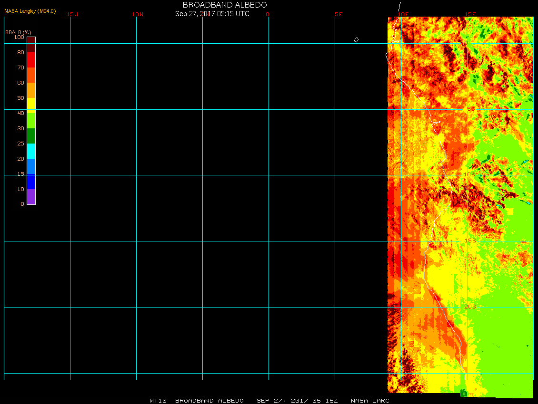Screen dimensions: 538x404
Task: Click the MT10 label in footer caption
Action: click(158, 401)
